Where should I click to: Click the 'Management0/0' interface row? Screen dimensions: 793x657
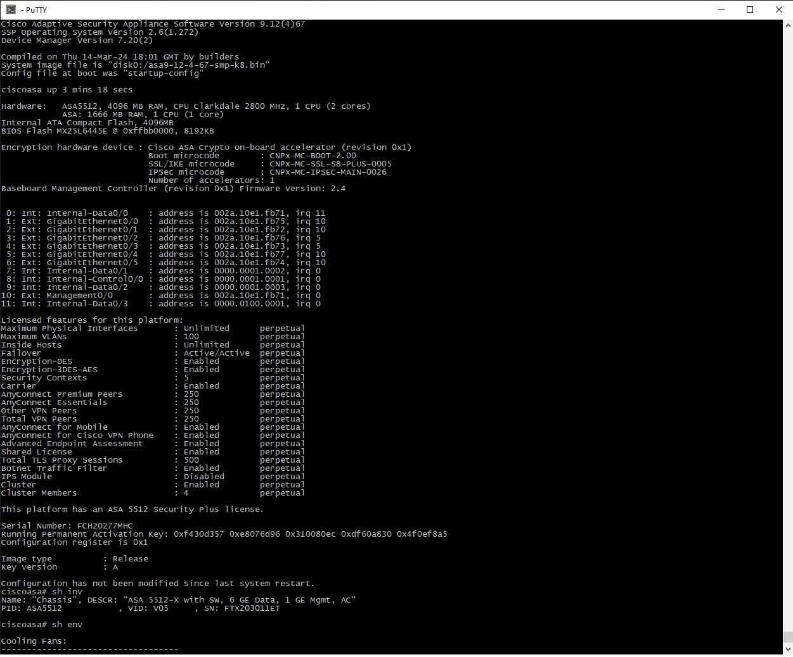[x=160, y=296]
